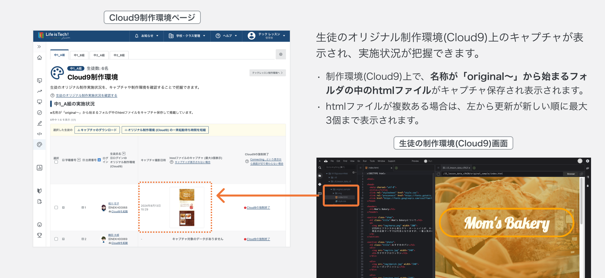The height and width of the screenshot is (278, 605).
Task: Open the テック レッスン account dropdown
Action: click(x=266, y=36)
